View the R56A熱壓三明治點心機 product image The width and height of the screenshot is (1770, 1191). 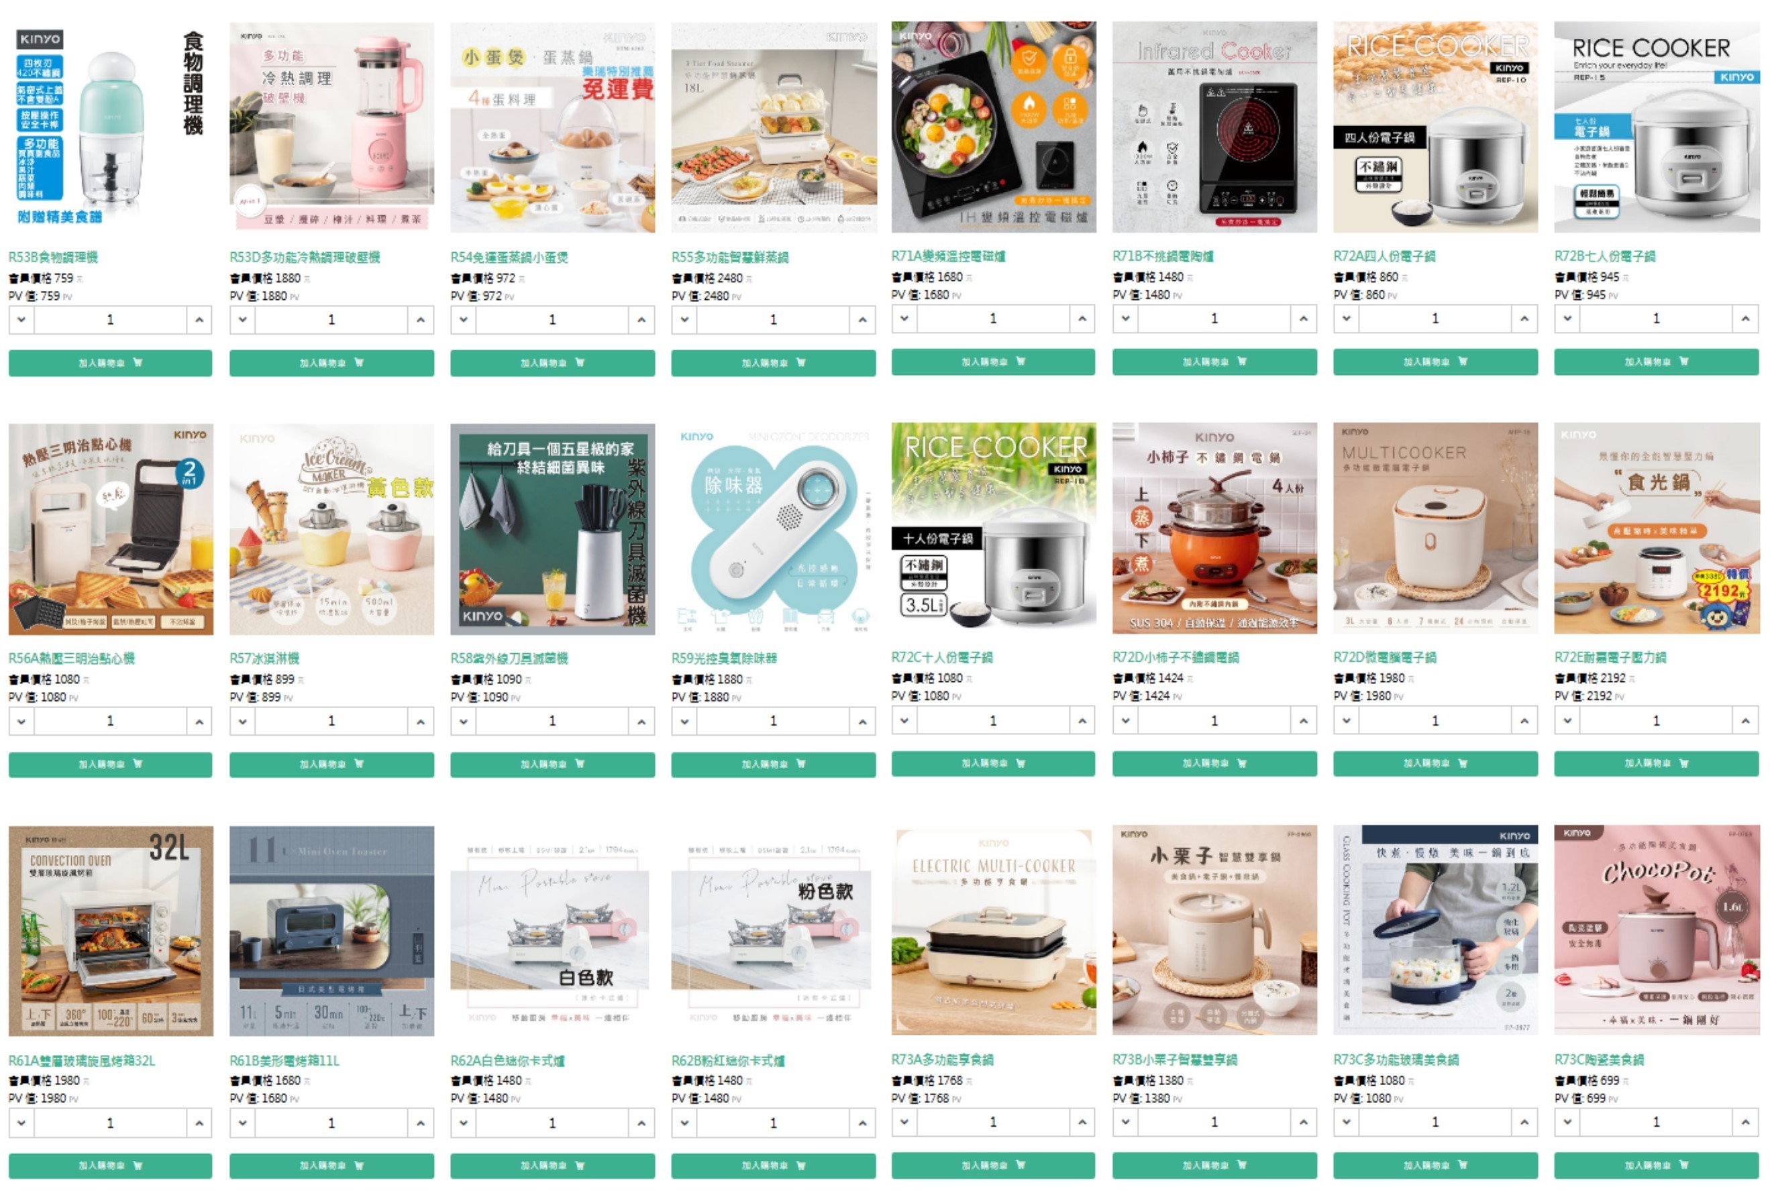click(111, 529)
